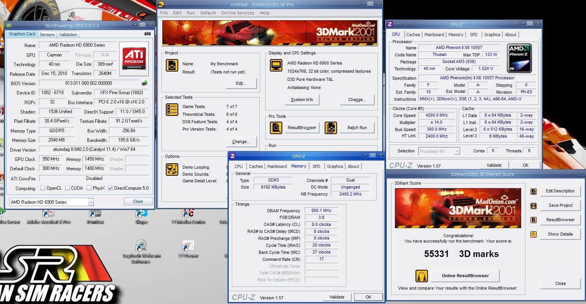586x304 pixels.
Task: Click the BIOS save chip icon in GPU-Z
Action: (x=144, y=83)
